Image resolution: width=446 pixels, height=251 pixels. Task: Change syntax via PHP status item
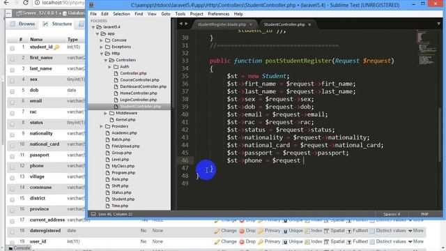coord(424,214)
